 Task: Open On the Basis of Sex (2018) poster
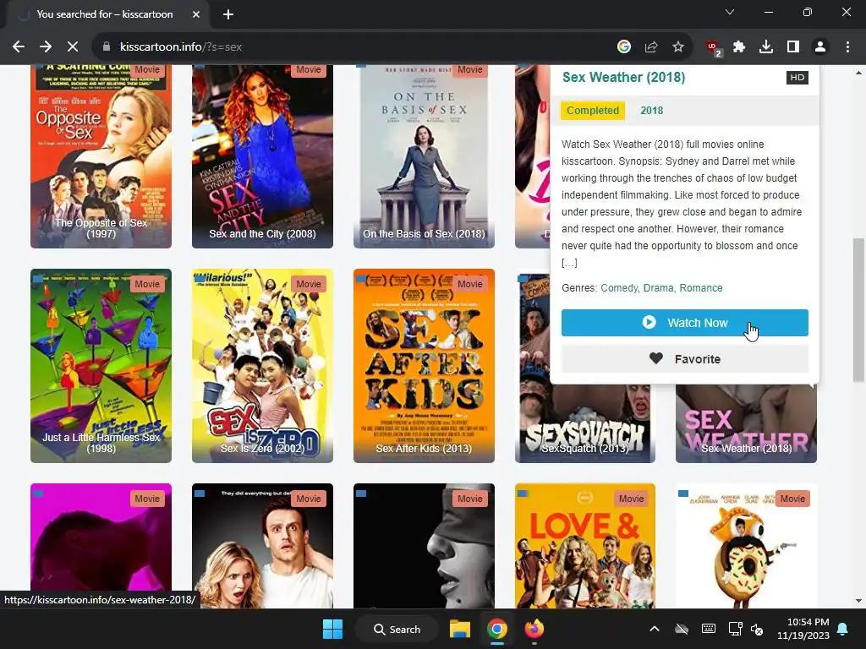(x=424, y=156)
